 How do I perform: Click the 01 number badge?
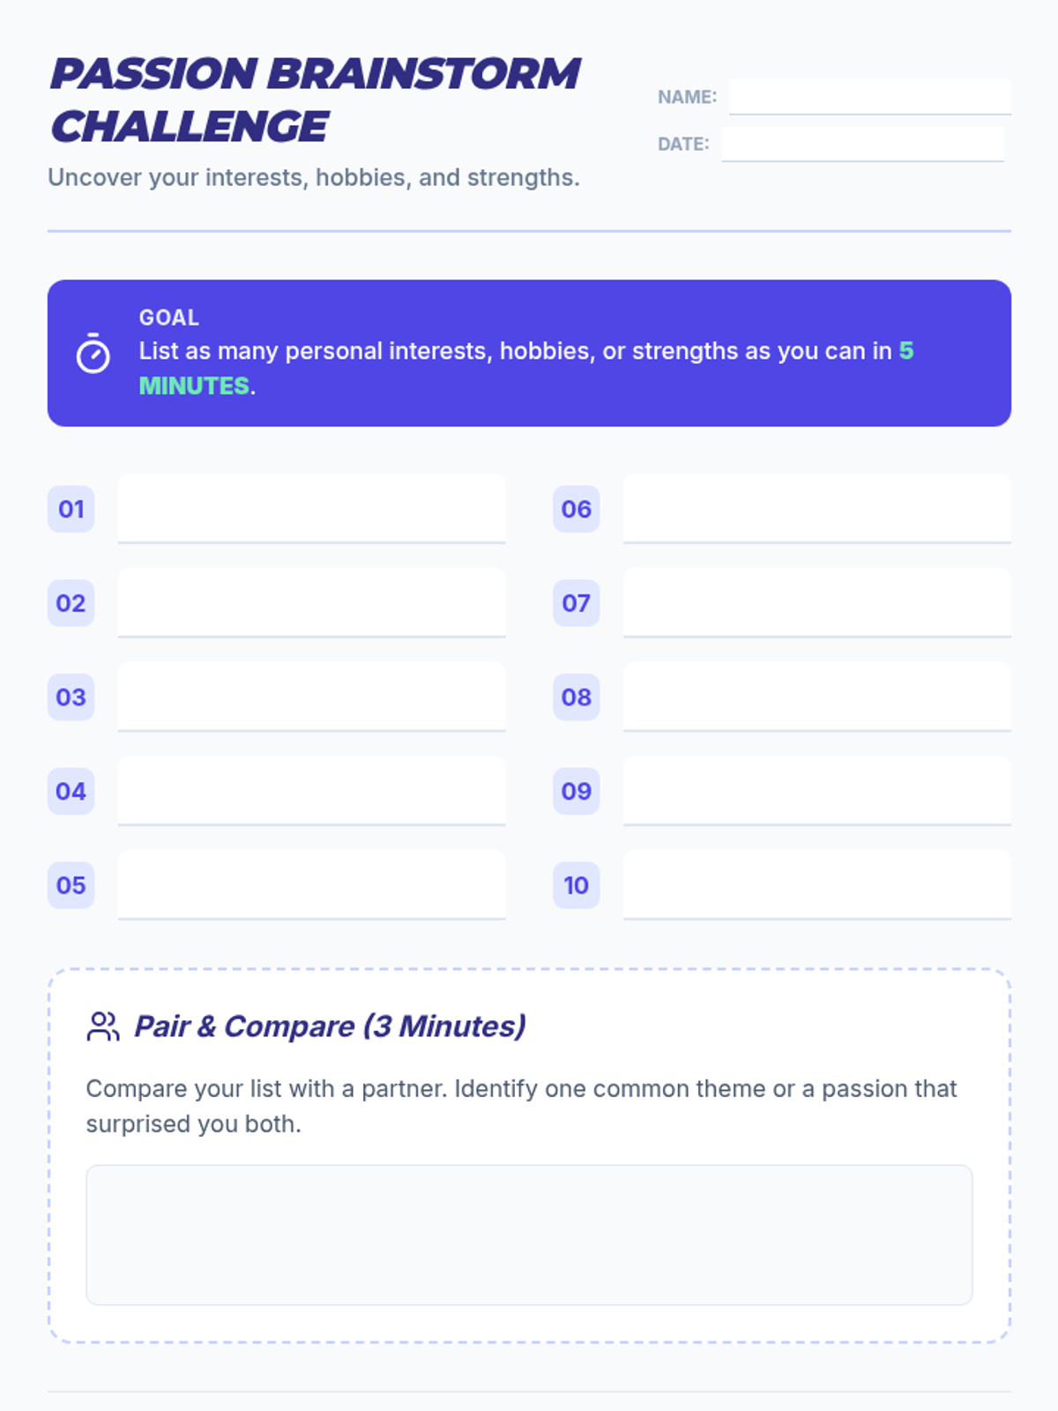tap(71, 509)
